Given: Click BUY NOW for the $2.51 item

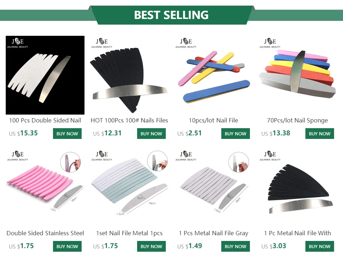Looking at the screenshot, I should tap(236, 134).
